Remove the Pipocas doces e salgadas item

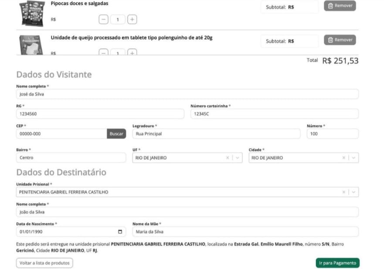(340, 6)
